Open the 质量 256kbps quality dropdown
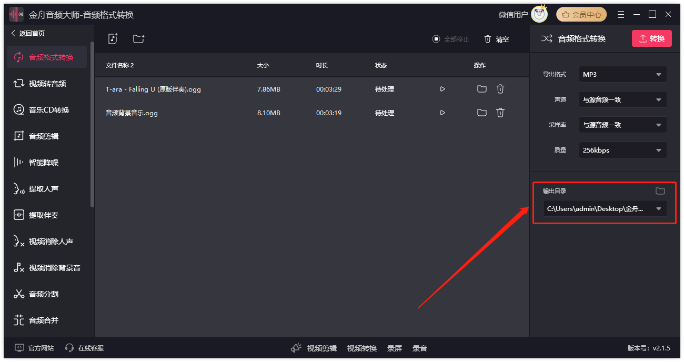684x362 pixels. click(x=622, y=150)
